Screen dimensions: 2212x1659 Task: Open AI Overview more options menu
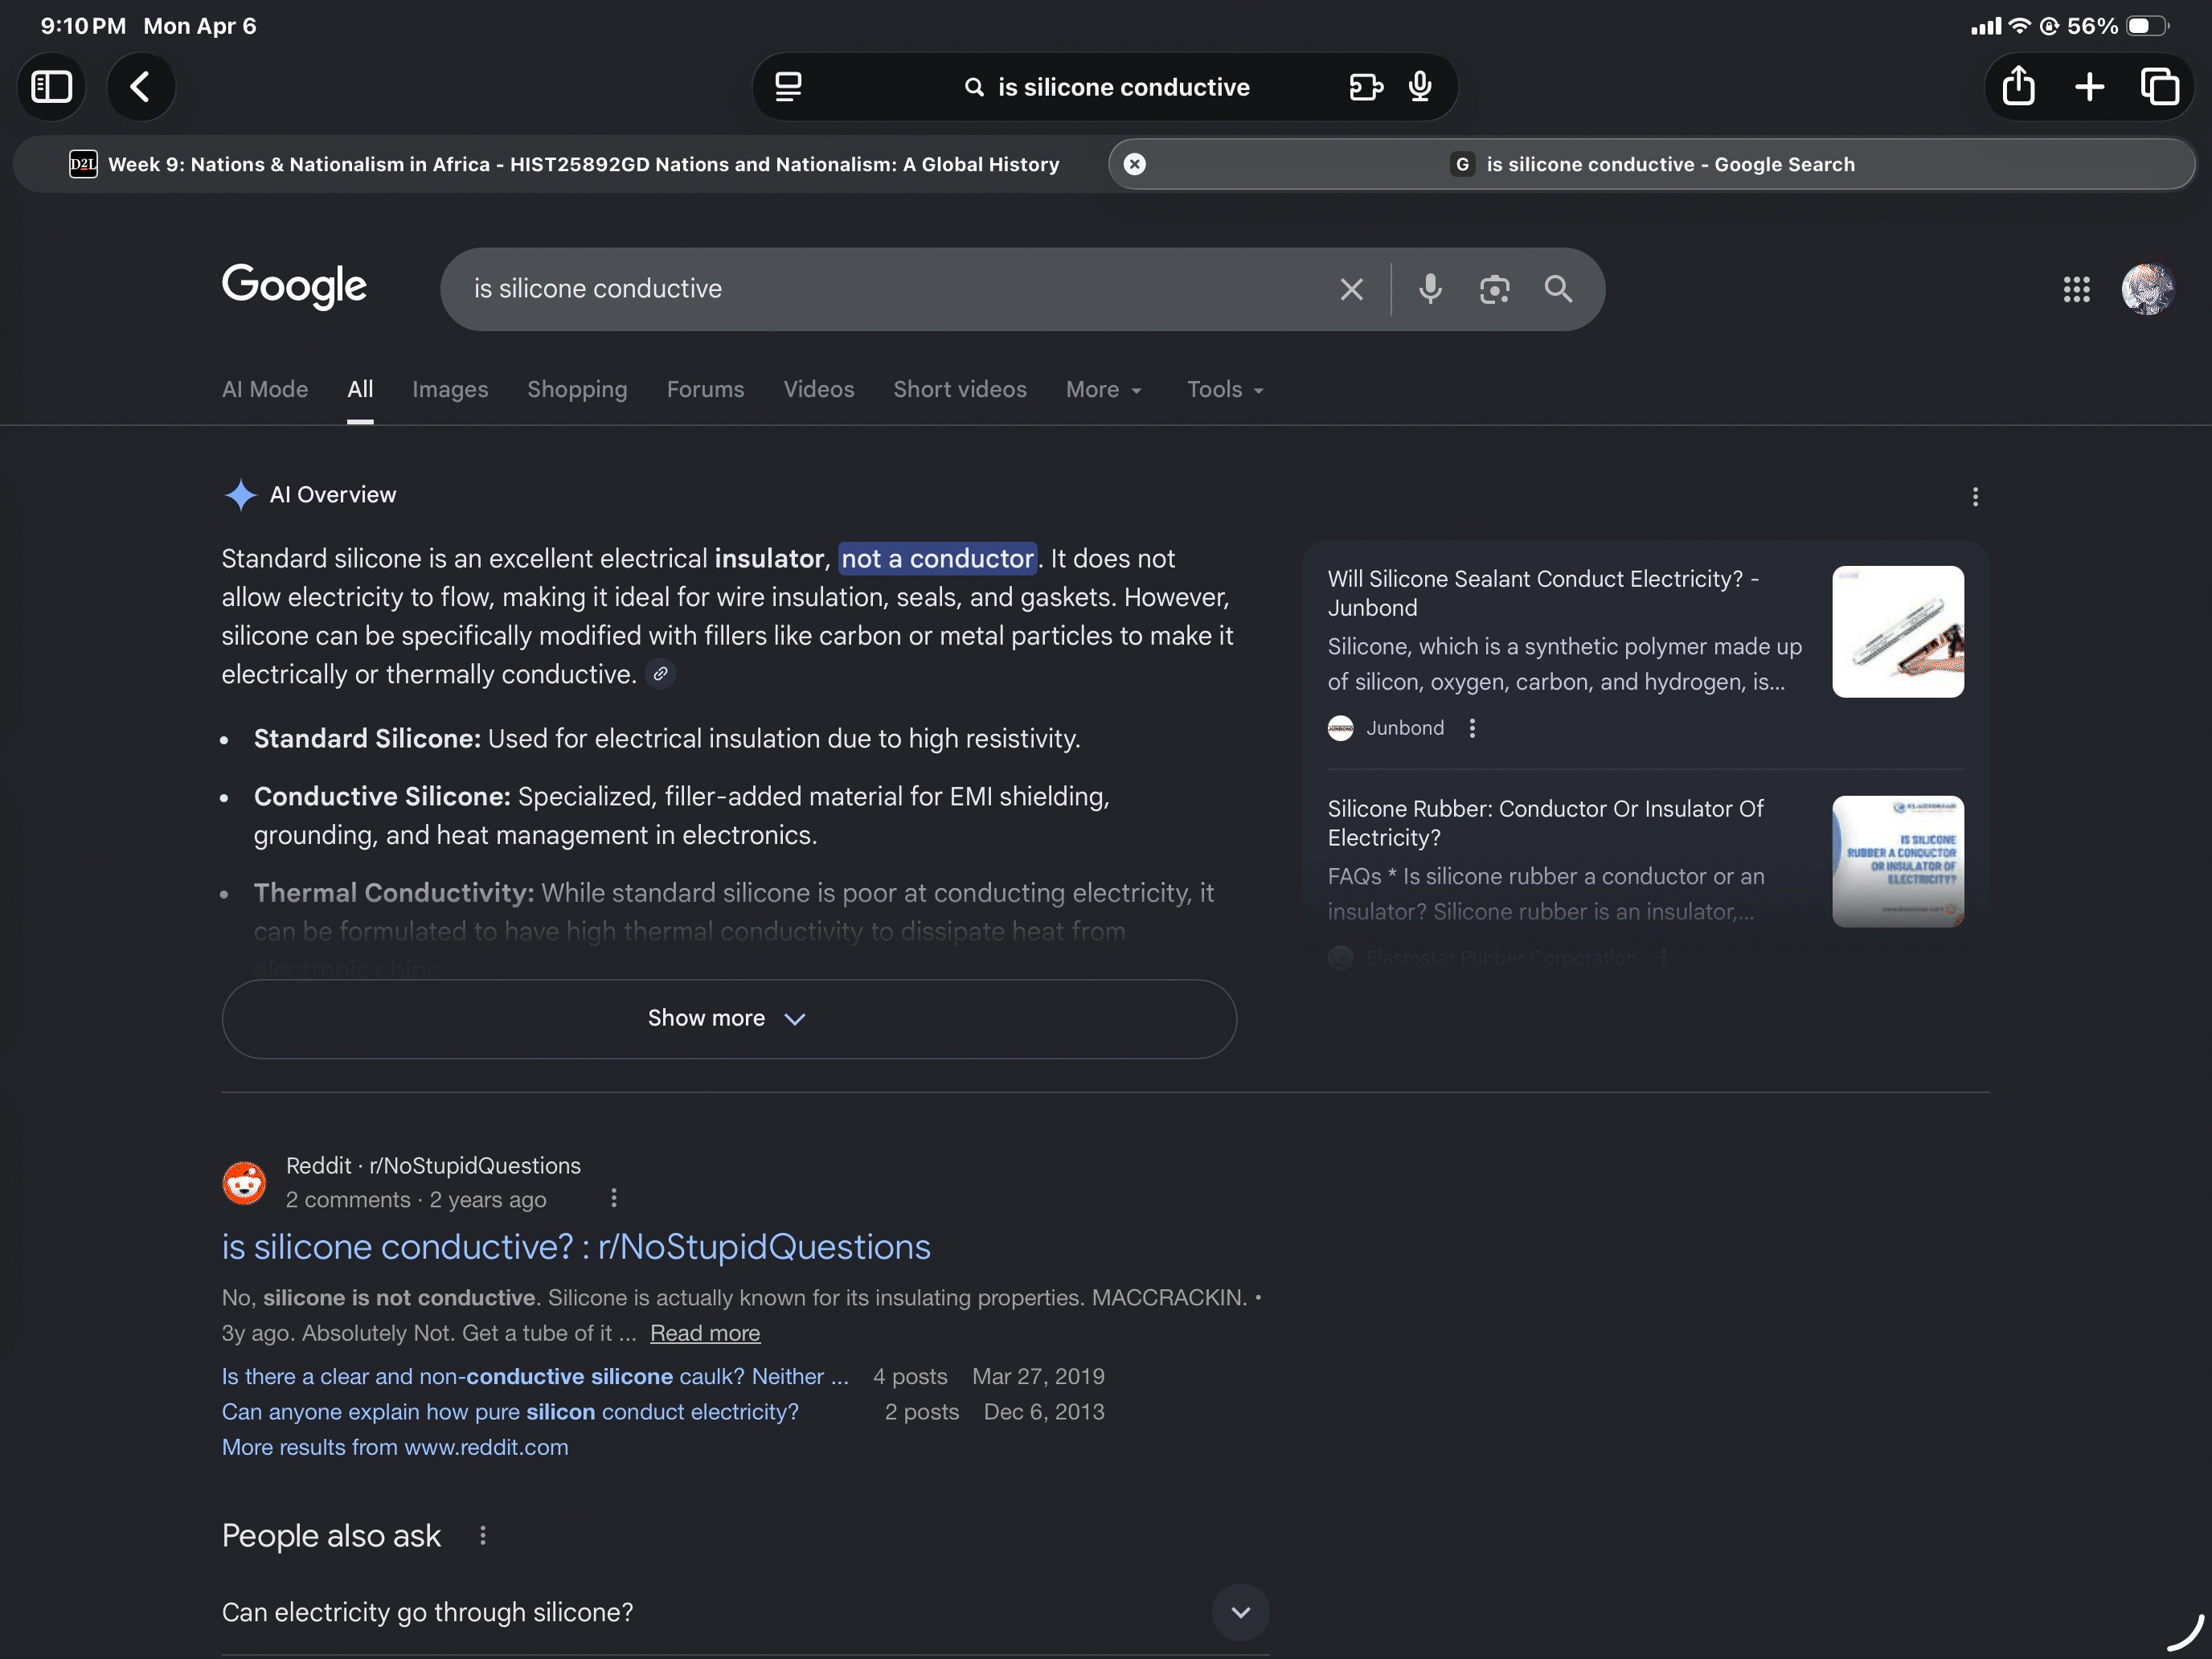1974,497
